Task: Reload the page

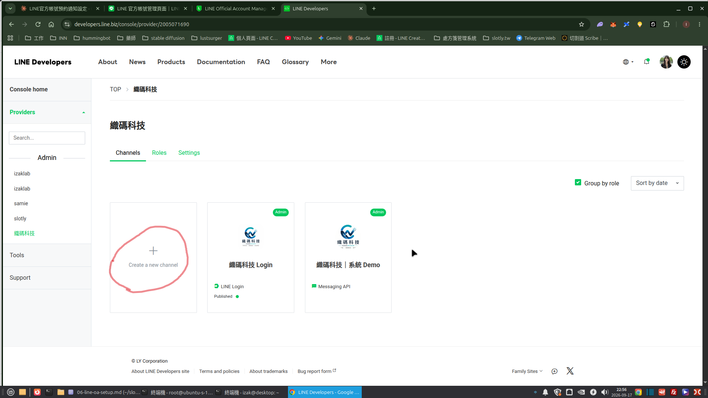Action: tap(38, 24)
